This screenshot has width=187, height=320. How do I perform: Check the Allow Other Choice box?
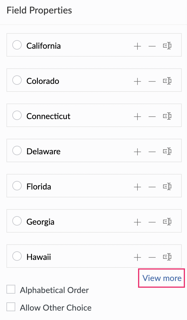(x=11, y=307)
